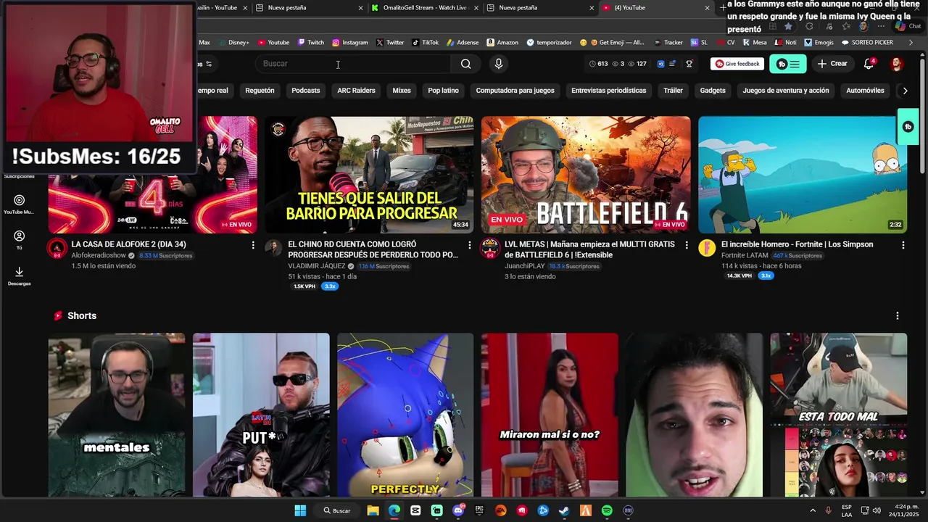Open EL CHINO RD CUENTA video title

pos(373,249)
